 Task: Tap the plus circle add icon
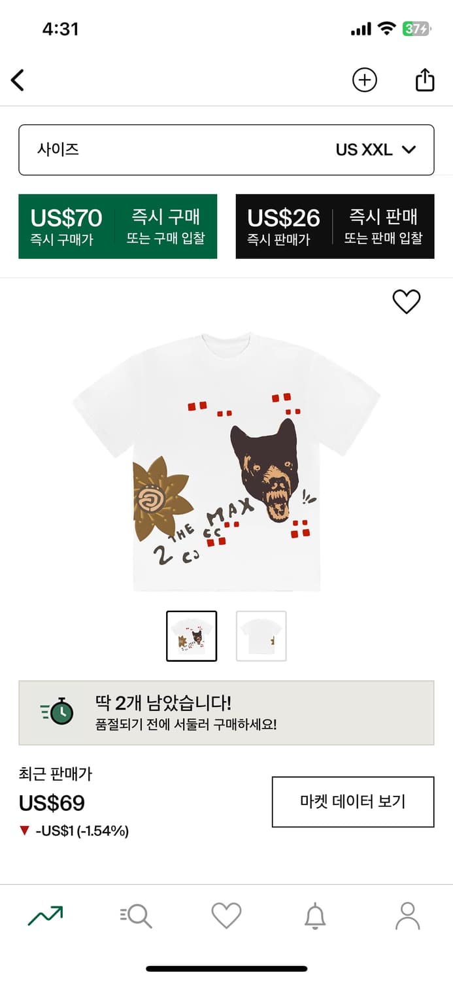364,80
